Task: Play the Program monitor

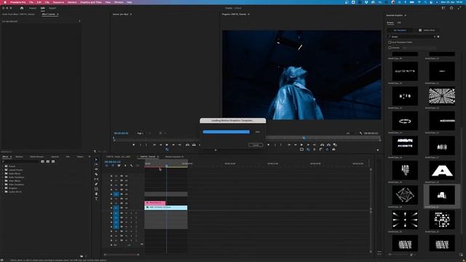Action: pos(301,145)
